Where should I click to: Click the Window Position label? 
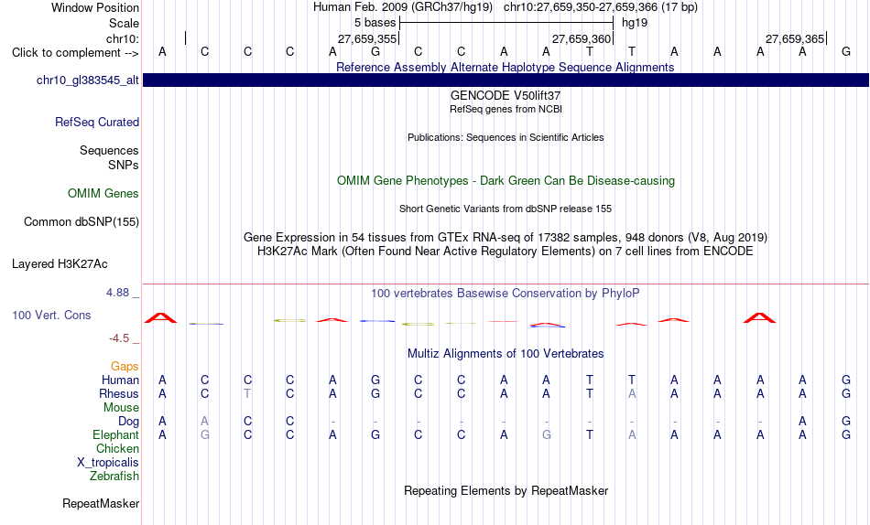pos(95,7)
